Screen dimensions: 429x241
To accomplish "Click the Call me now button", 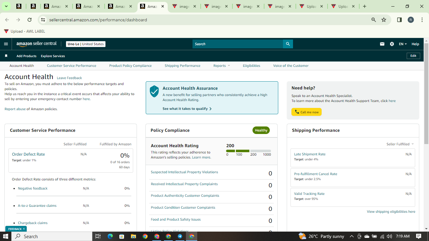I will (307, 112).
